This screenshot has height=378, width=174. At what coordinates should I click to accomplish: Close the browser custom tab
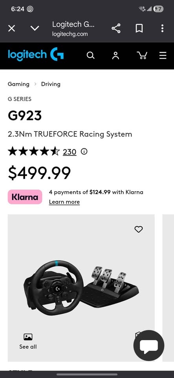pyautogui.click(x=11, y=28)
